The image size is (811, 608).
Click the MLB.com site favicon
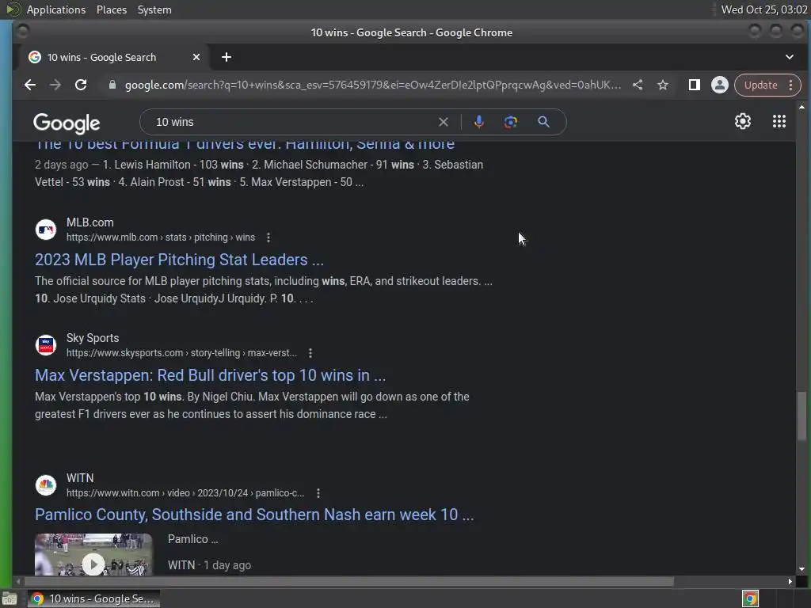click(x=45, y=230)
